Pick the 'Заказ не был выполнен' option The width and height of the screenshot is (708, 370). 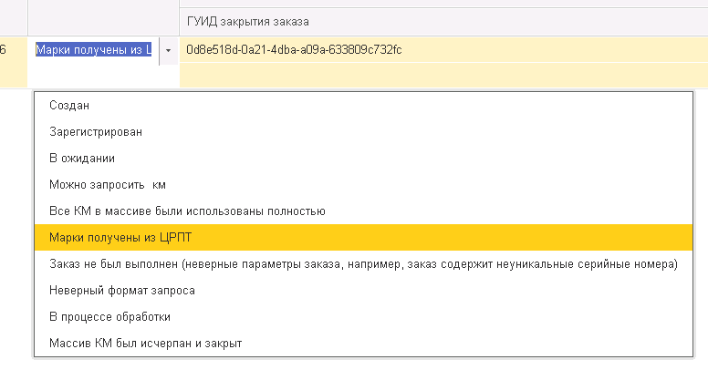[x=363, y=264]
